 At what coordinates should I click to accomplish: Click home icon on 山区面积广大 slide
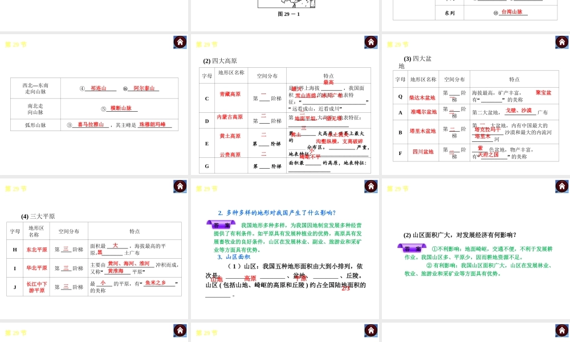[x=562, y=186]
